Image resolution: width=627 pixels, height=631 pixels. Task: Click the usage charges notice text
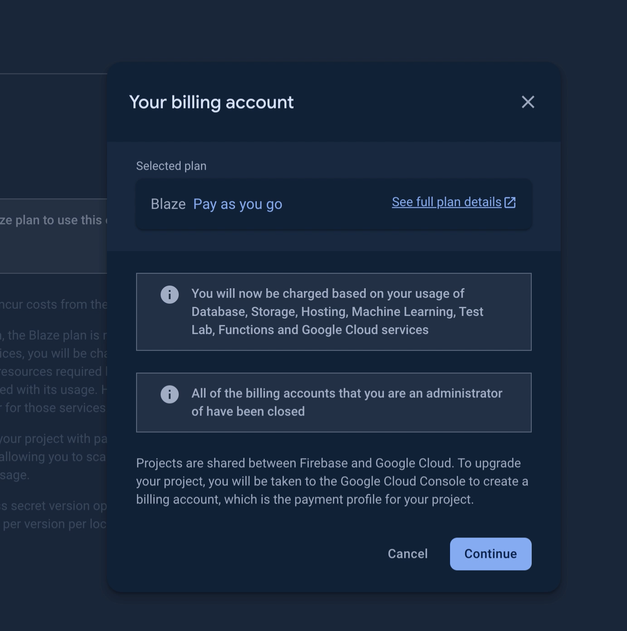337,312
